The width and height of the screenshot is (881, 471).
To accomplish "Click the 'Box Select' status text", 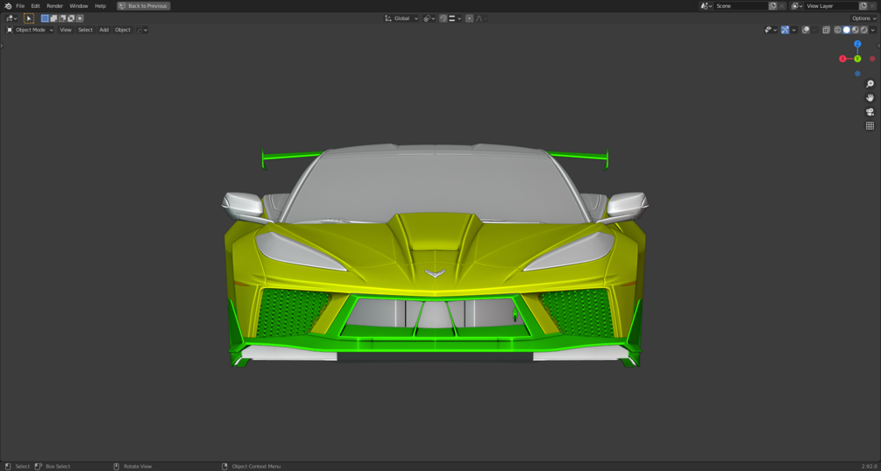I will (58, 467).
